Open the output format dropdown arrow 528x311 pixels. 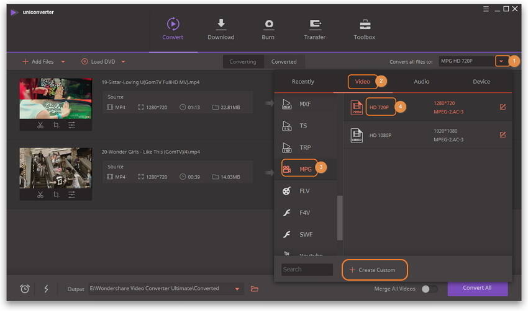tap(501, 61)
